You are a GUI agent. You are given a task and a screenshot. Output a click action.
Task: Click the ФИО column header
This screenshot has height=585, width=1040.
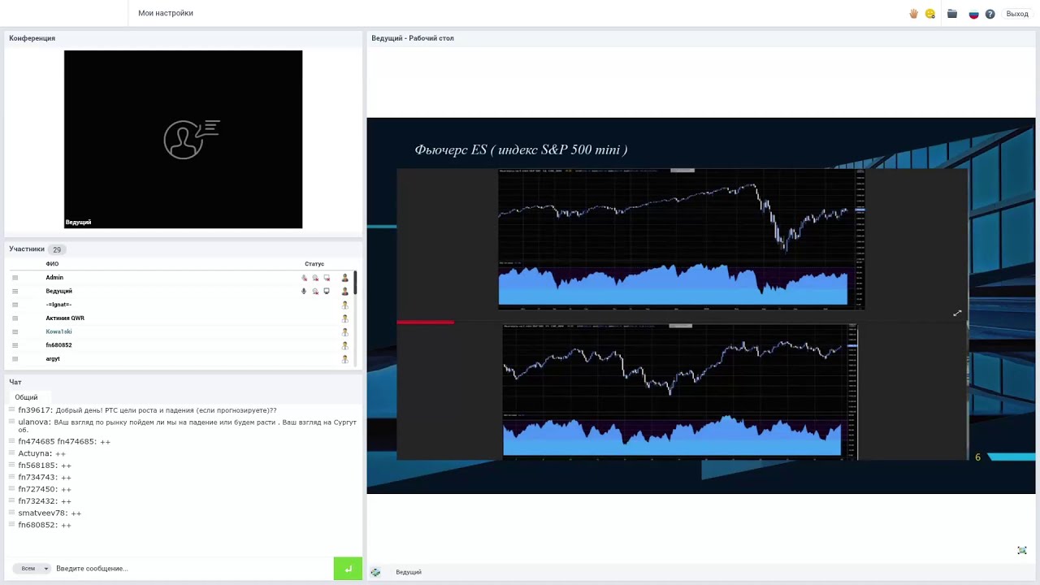tap(52, 264)
